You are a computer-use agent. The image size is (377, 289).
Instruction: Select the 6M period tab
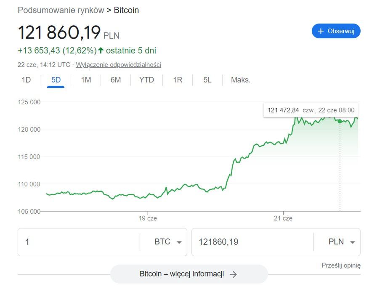point(115,80)
